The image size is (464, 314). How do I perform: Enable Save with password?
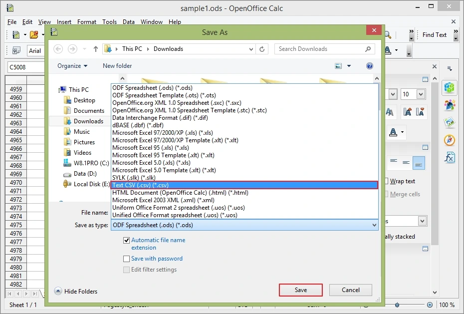point(126,259)
